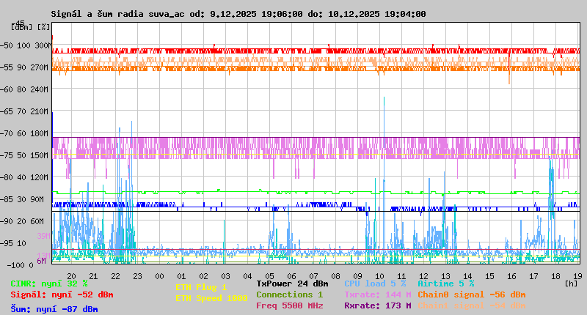587x315 pixels.
Task: Click the '240M' vertical axis label
Action: 41,89
